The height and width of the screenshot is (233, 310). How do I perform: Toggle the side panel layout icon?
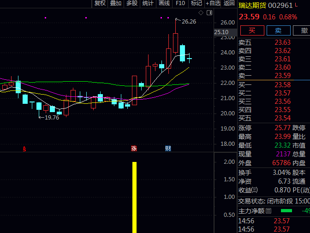tap(209, 13)
